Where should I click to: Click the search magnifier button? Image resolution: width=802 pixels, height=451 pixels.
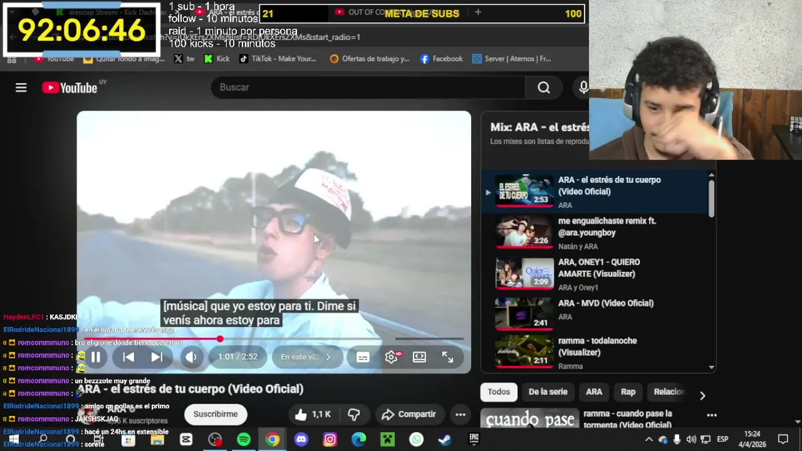coord(544,88)
